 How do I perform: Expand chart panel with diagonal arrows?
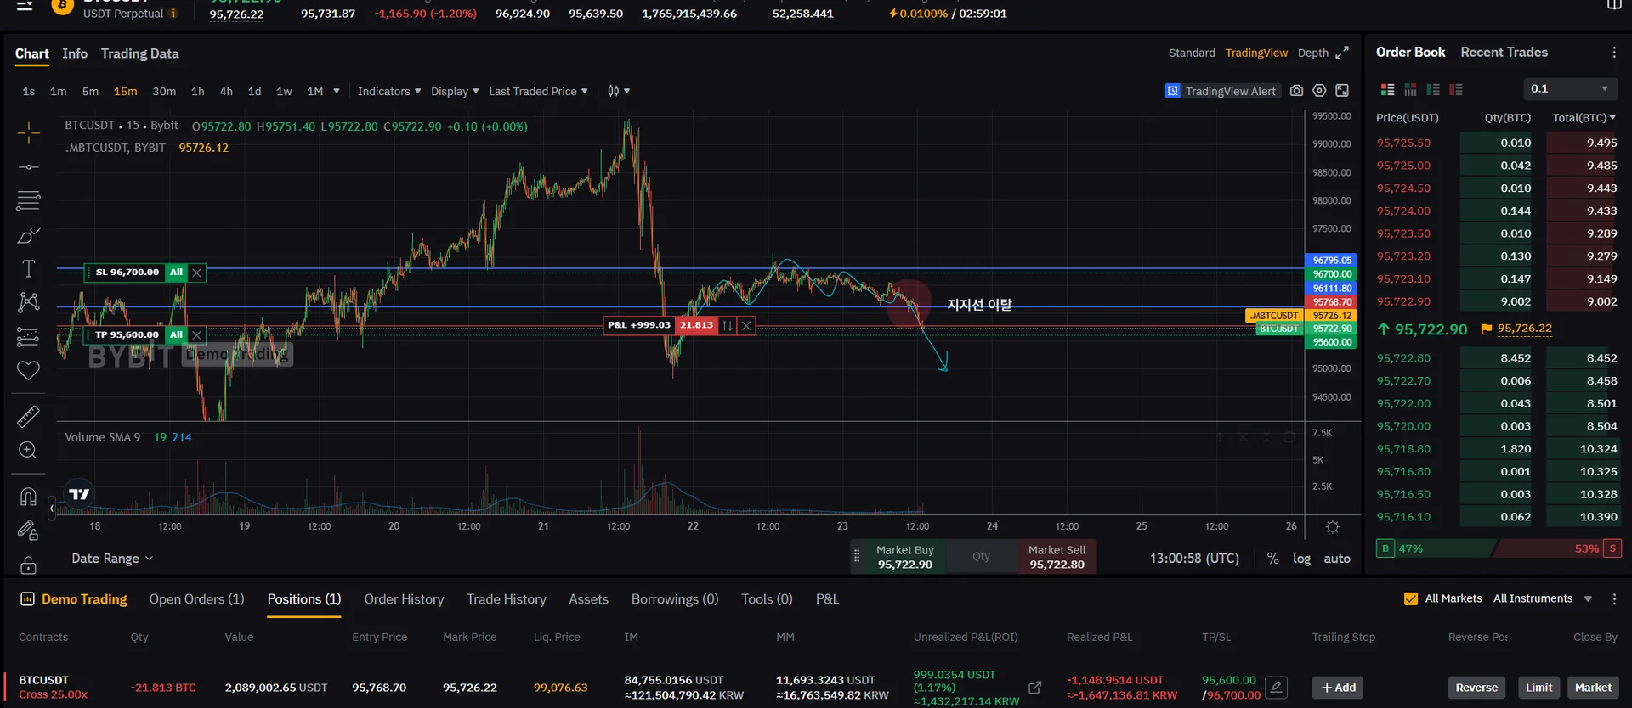(1342, 53)
